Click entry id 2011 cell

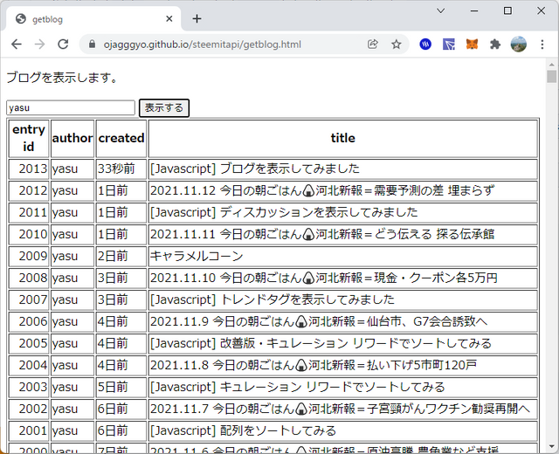click(x=29, y=212)
